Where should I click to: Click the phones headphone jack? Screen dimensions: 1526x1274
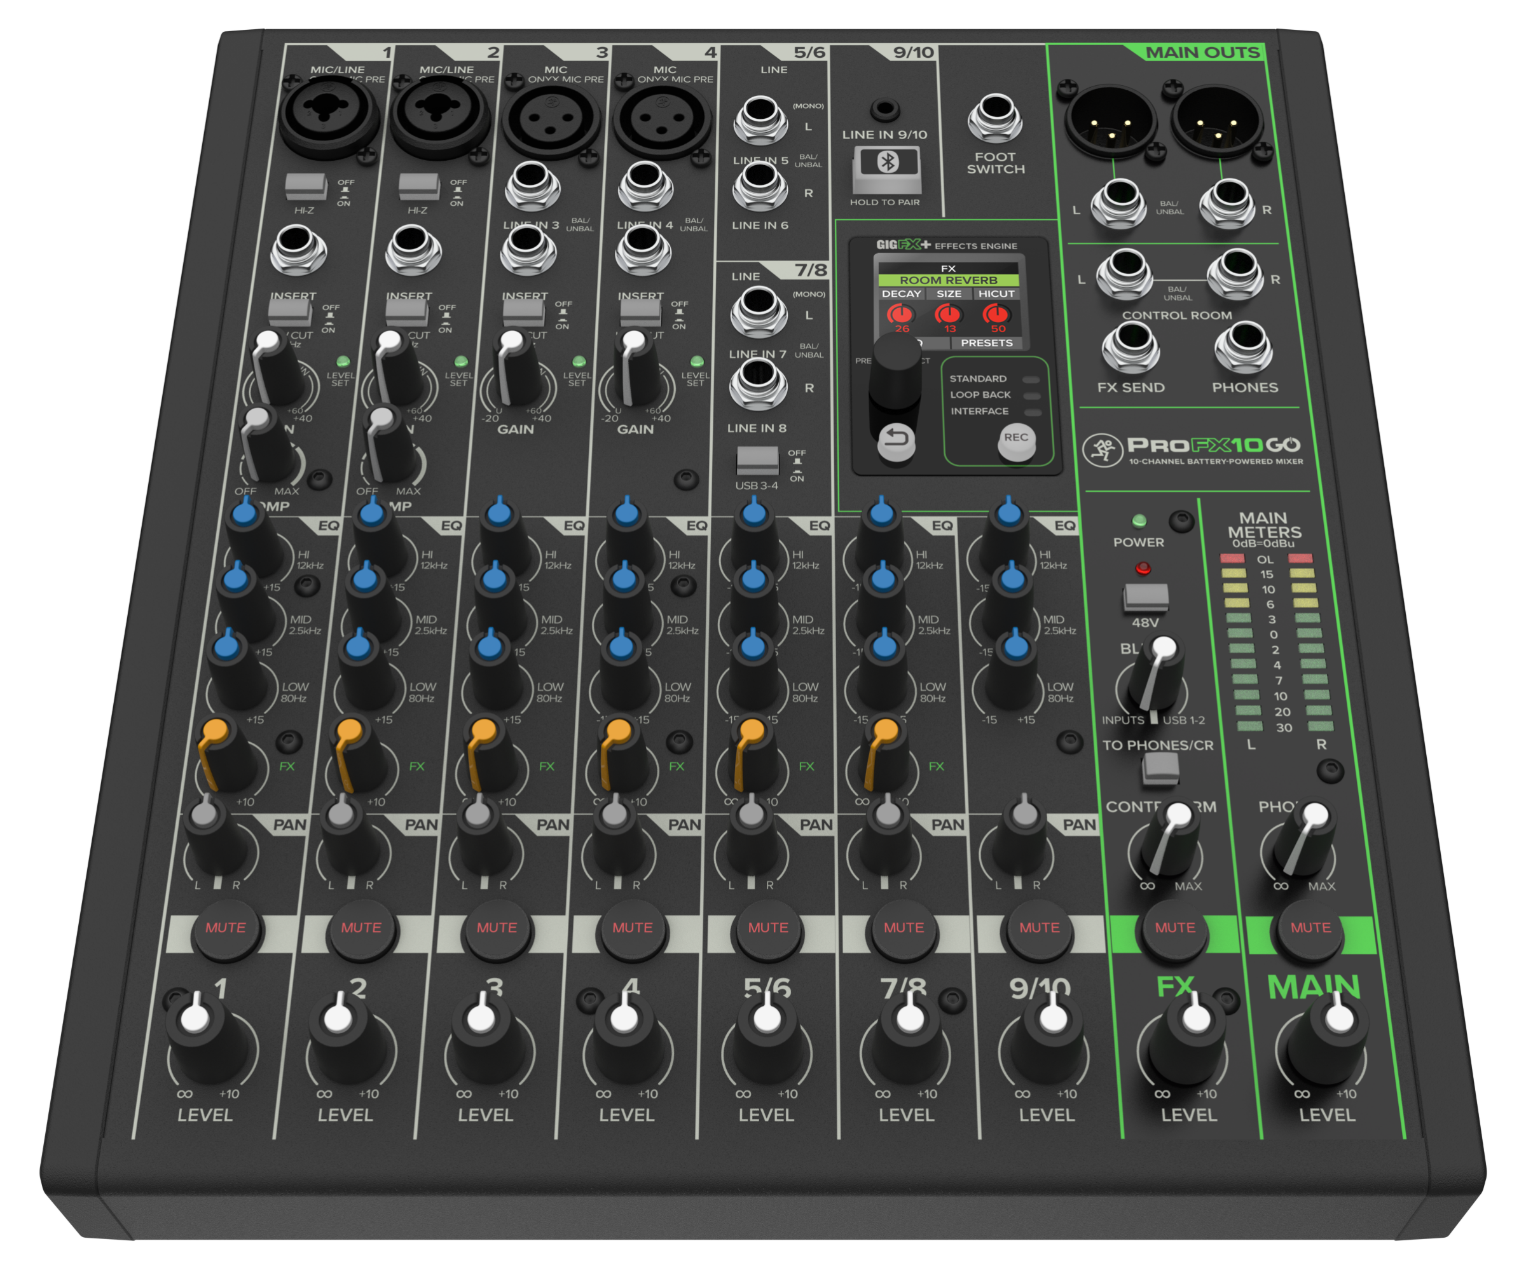[x=1244, y=346]
